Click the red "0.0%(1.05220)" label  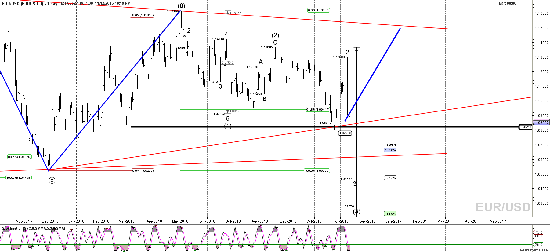pyautogui.click(x=143, y=170)
